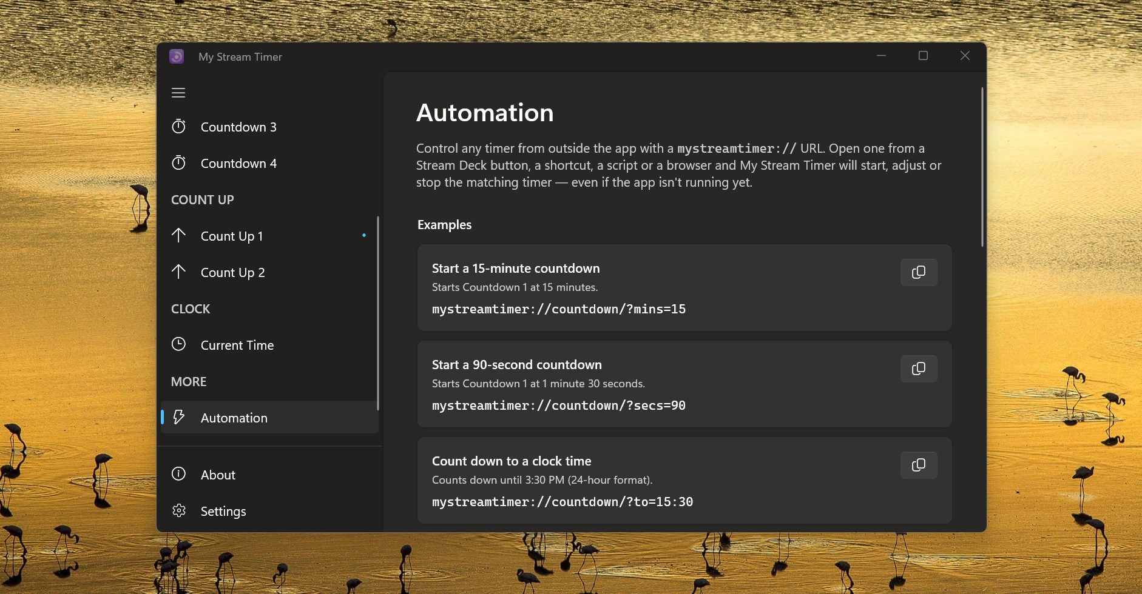Image resolution: width=1142 pixels, height=594 pixels.
Task: Click the Automation page title
Action: pos(485,113)
